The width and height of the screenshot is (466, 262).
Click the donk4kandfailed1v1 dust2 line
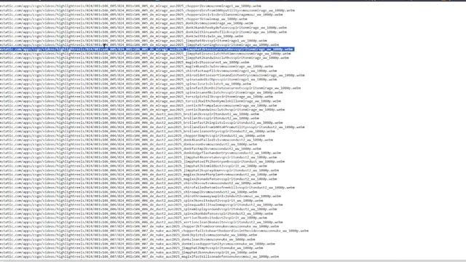click(136, 140)
